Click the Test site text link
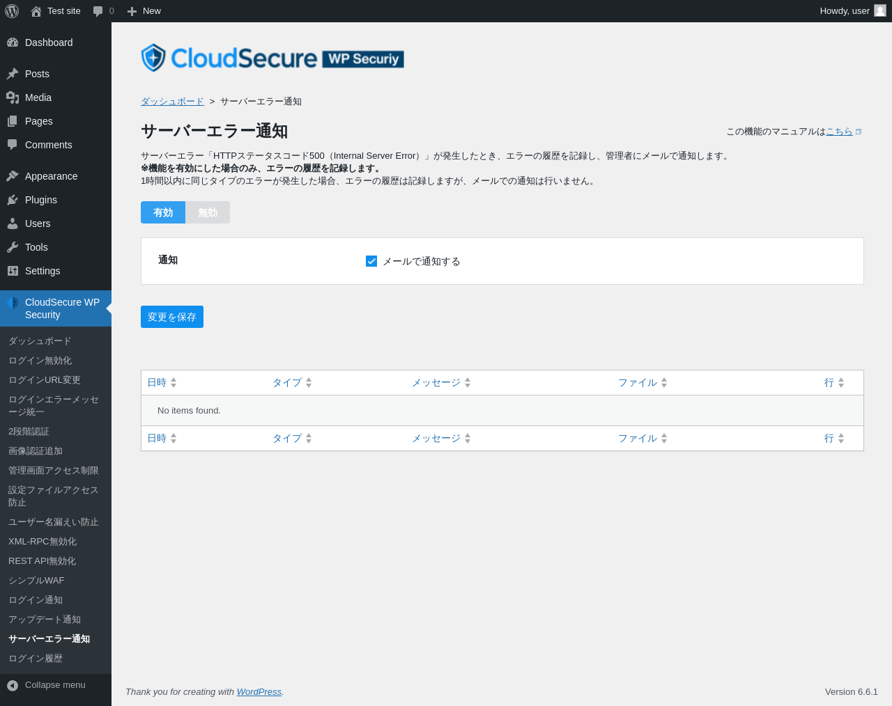The image size is (892, 706). pos(64,11)
